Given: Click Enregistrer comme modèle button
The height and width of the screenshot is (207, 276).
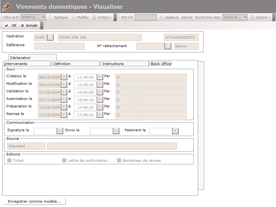Looking at the screenshot, I should point(34,201).
